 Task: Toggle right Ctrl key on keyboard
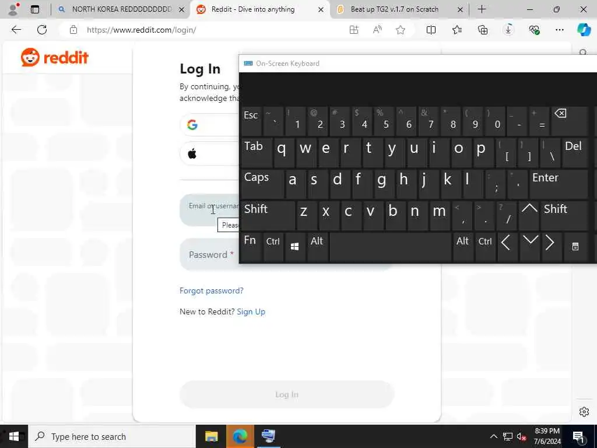[485, 247]
